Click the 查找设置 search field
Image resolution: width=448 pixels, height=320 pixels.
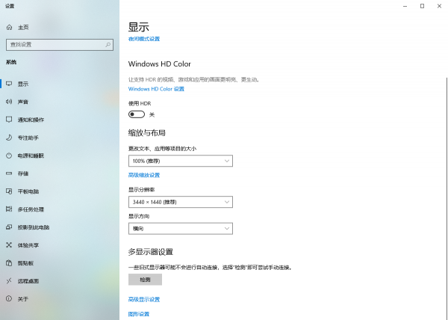60,45
